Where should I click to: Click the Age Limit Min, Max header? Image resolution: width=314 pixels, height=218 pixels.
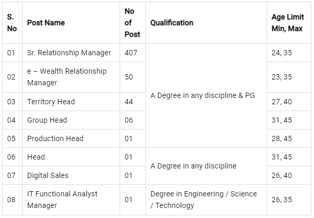[289, 23]
